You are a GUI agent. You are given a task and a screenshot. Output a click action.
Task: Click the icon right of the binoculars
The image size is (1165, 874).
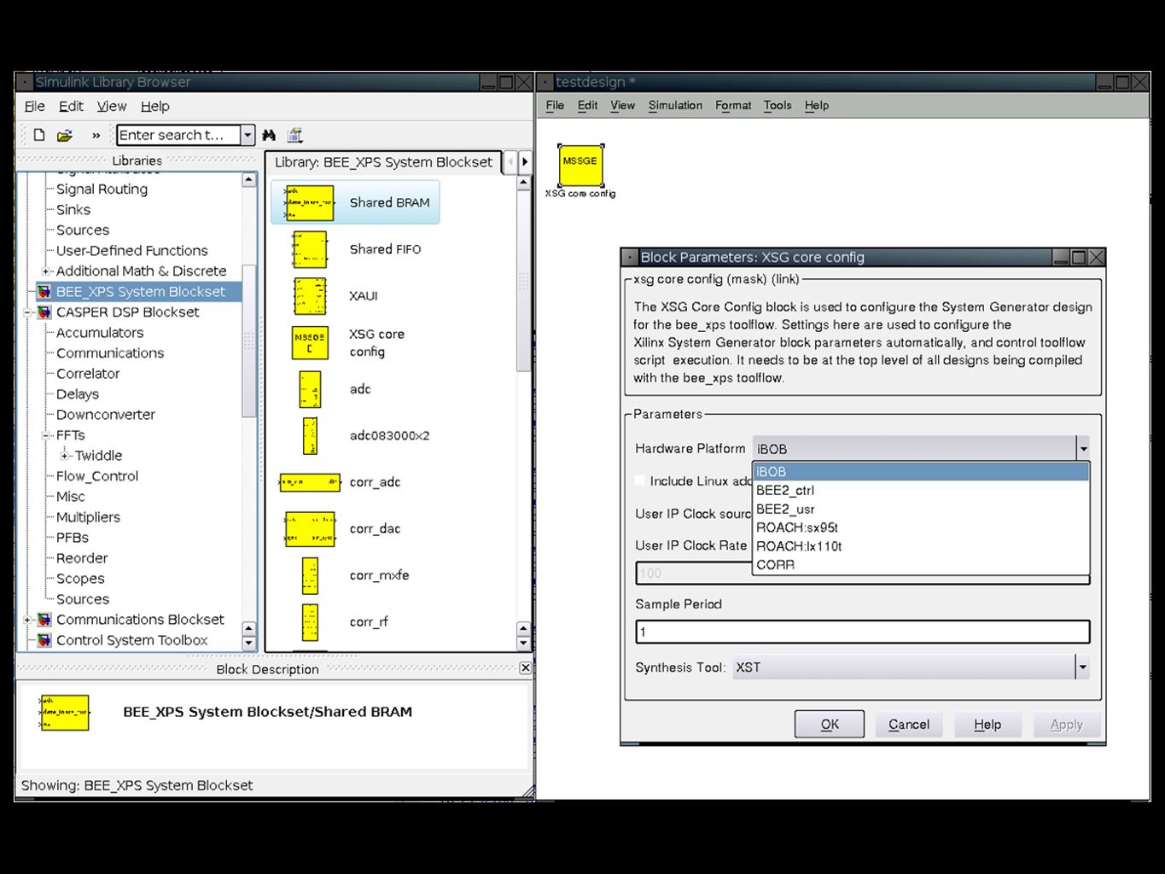pyautogui.click(x=295, y=135)
